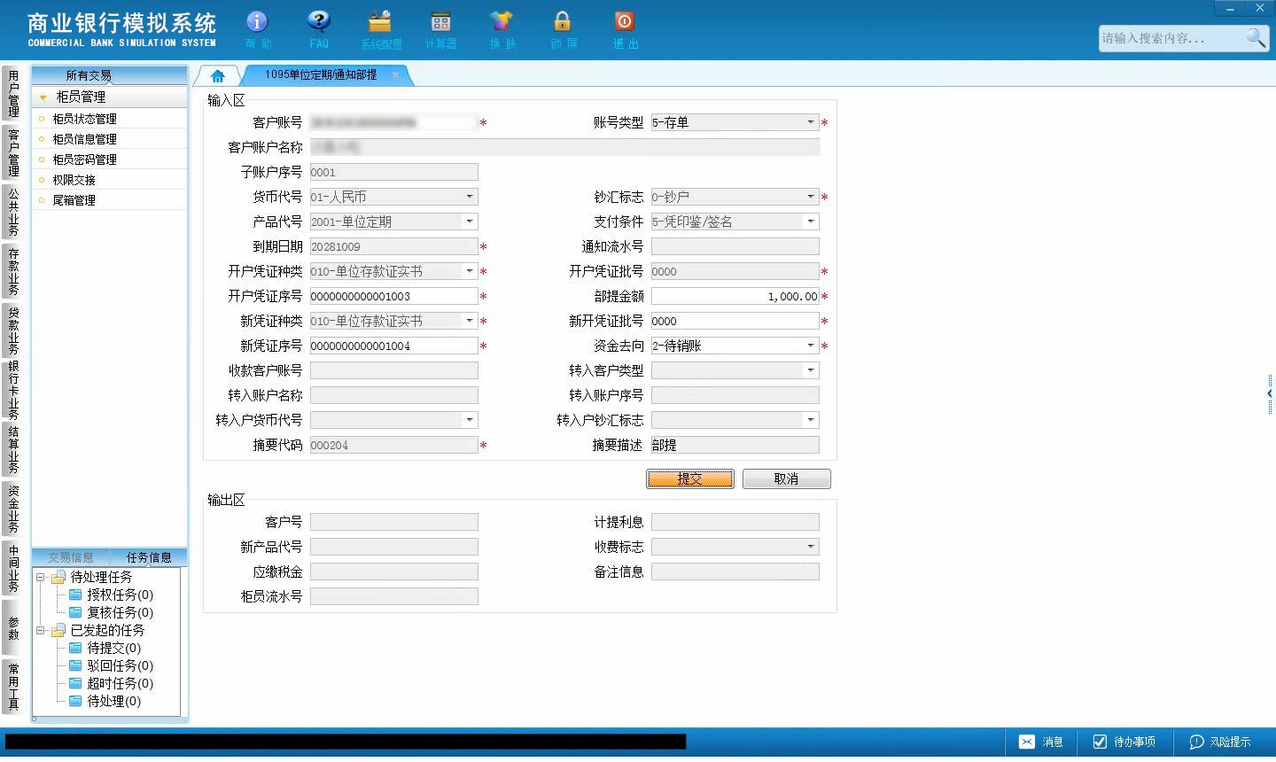Image resolution: width=1276 pixels, height=762 pixels.
Task: Open 尾箱管理 menu entry
Action: [74, 200]
